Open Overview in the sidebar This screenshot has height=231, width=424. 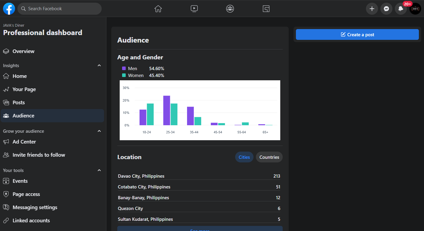pos(52,51)
